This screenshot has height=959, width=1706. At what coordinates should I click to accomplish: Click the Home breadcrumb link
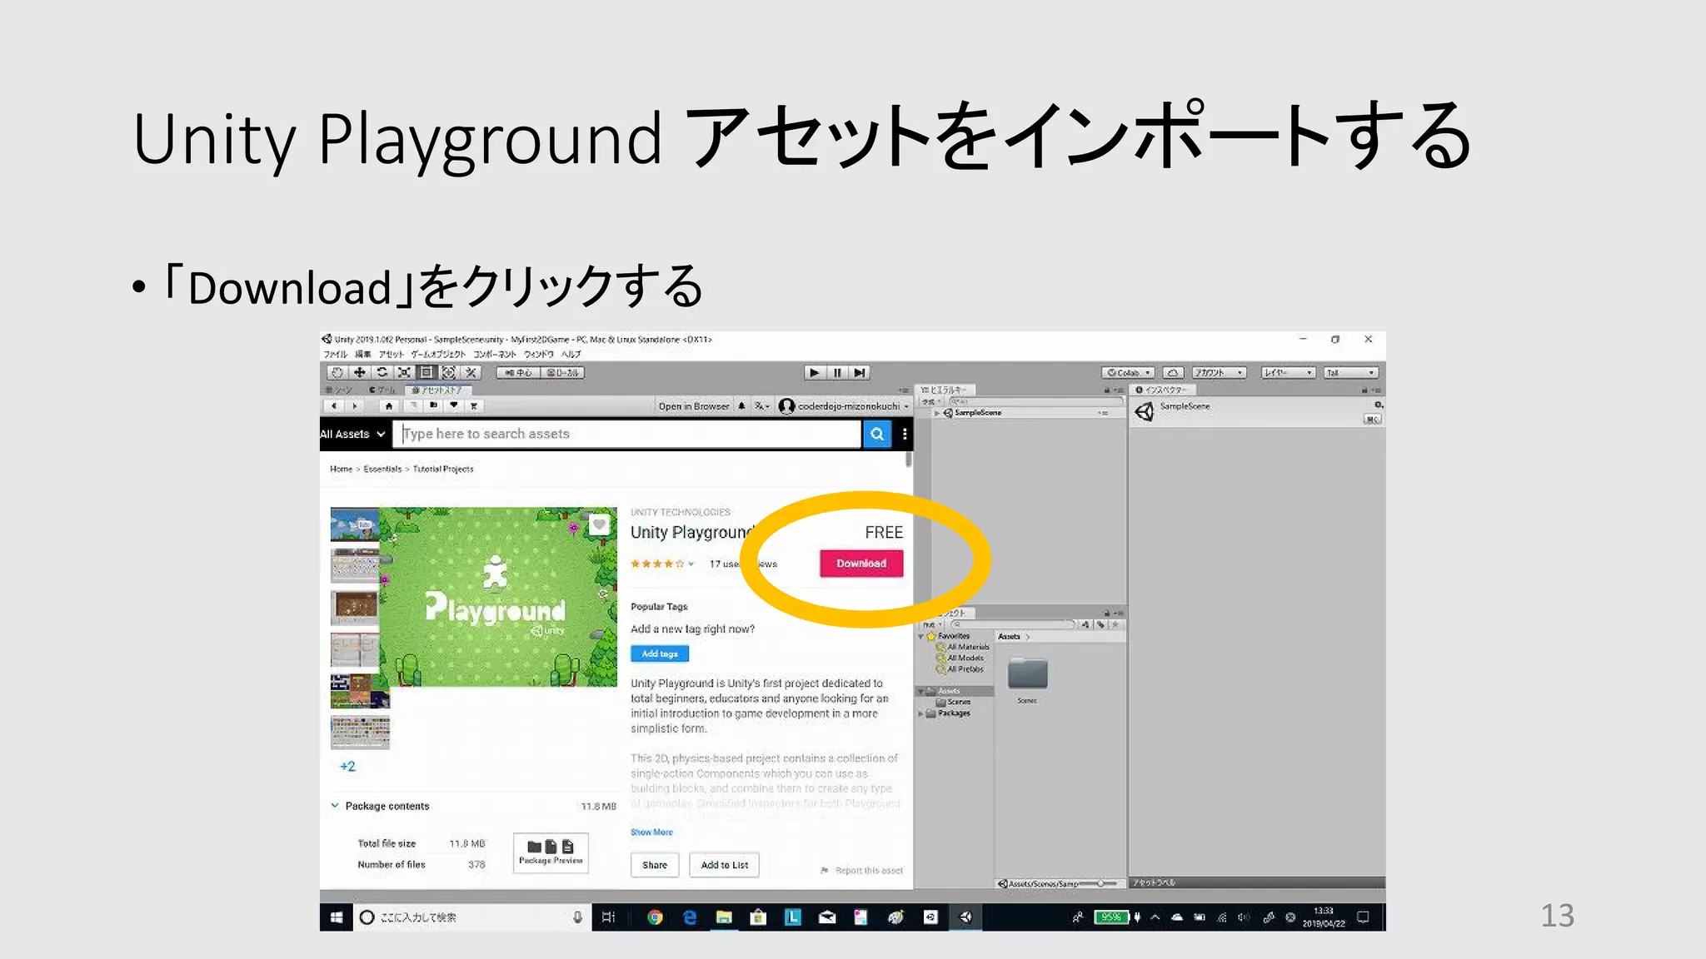coord(341,469)
